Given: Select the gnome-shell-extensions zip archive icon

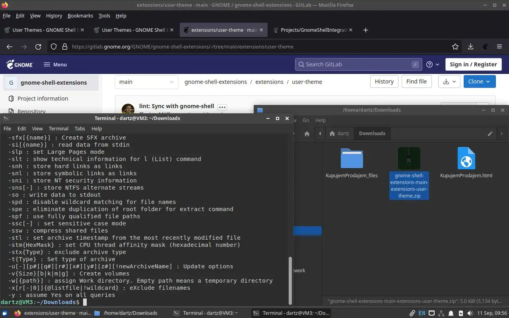Looking at the screenshot, I should [x=409, y=158].
